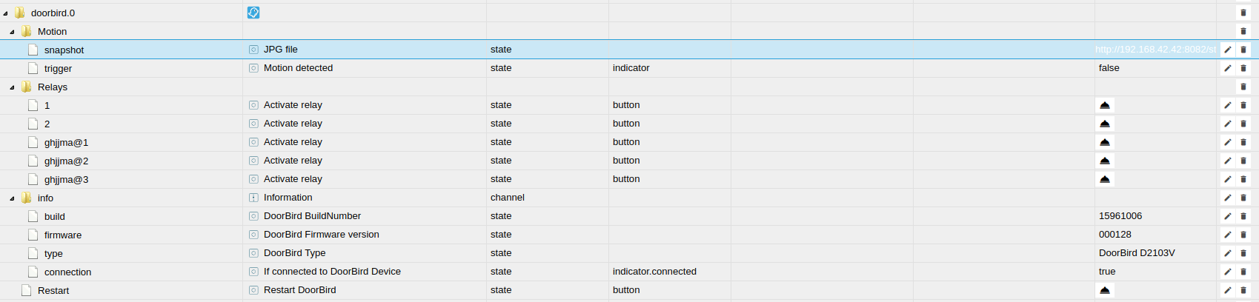The image size is (1259, 302).
Task: Collapse the Motion folder
Action: 12,32
